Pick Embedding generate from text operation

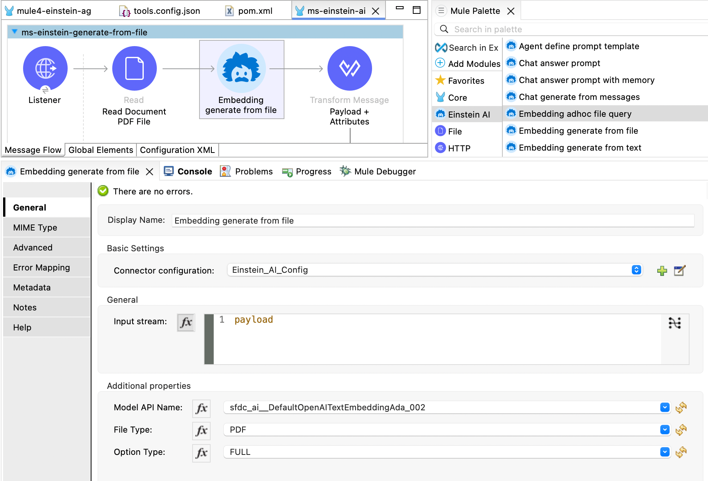click(574, 148)
